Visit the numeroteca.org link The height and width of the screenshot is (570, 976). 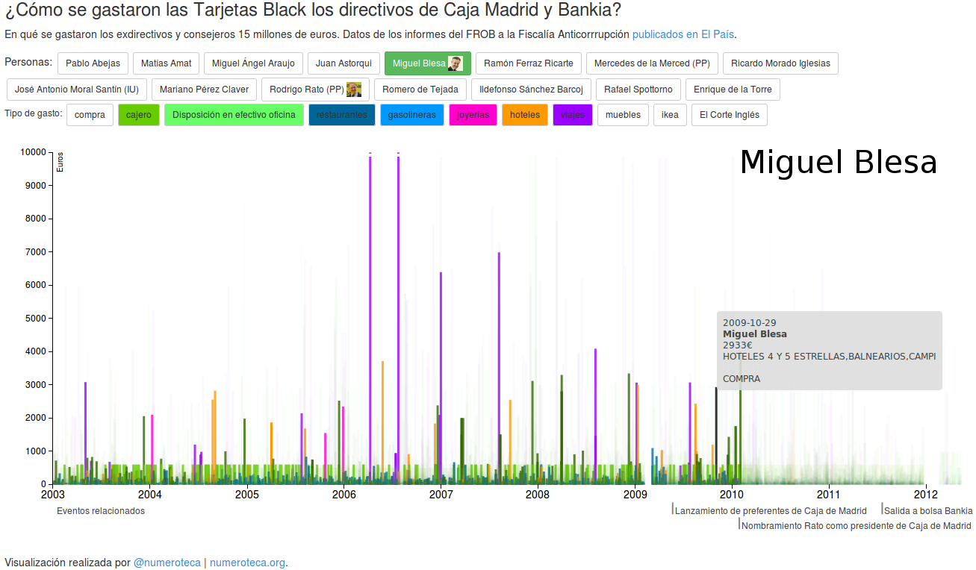click(x=247, y=563)
